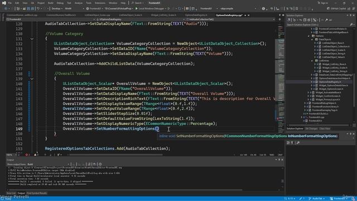This screenshot has height=201, width=357.
Task: Select ListDataObject_Base.h in Solution Explorer
Action: [x=333, y=43]
